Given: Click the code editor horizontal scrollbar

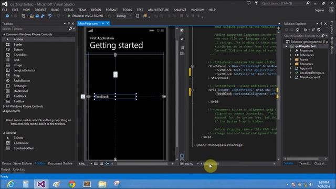Looking at the screenshot, I should 238,164.
